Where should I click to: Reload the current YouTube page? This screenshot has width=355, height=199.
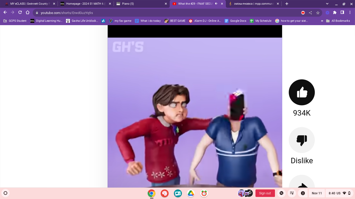click(20, 12)
